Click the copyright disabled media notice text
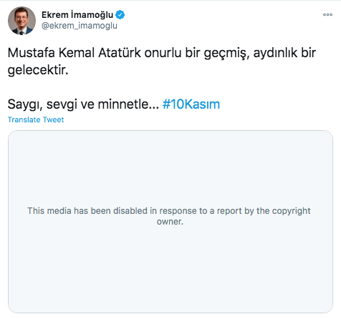The image size is (341, 319). 169,216
